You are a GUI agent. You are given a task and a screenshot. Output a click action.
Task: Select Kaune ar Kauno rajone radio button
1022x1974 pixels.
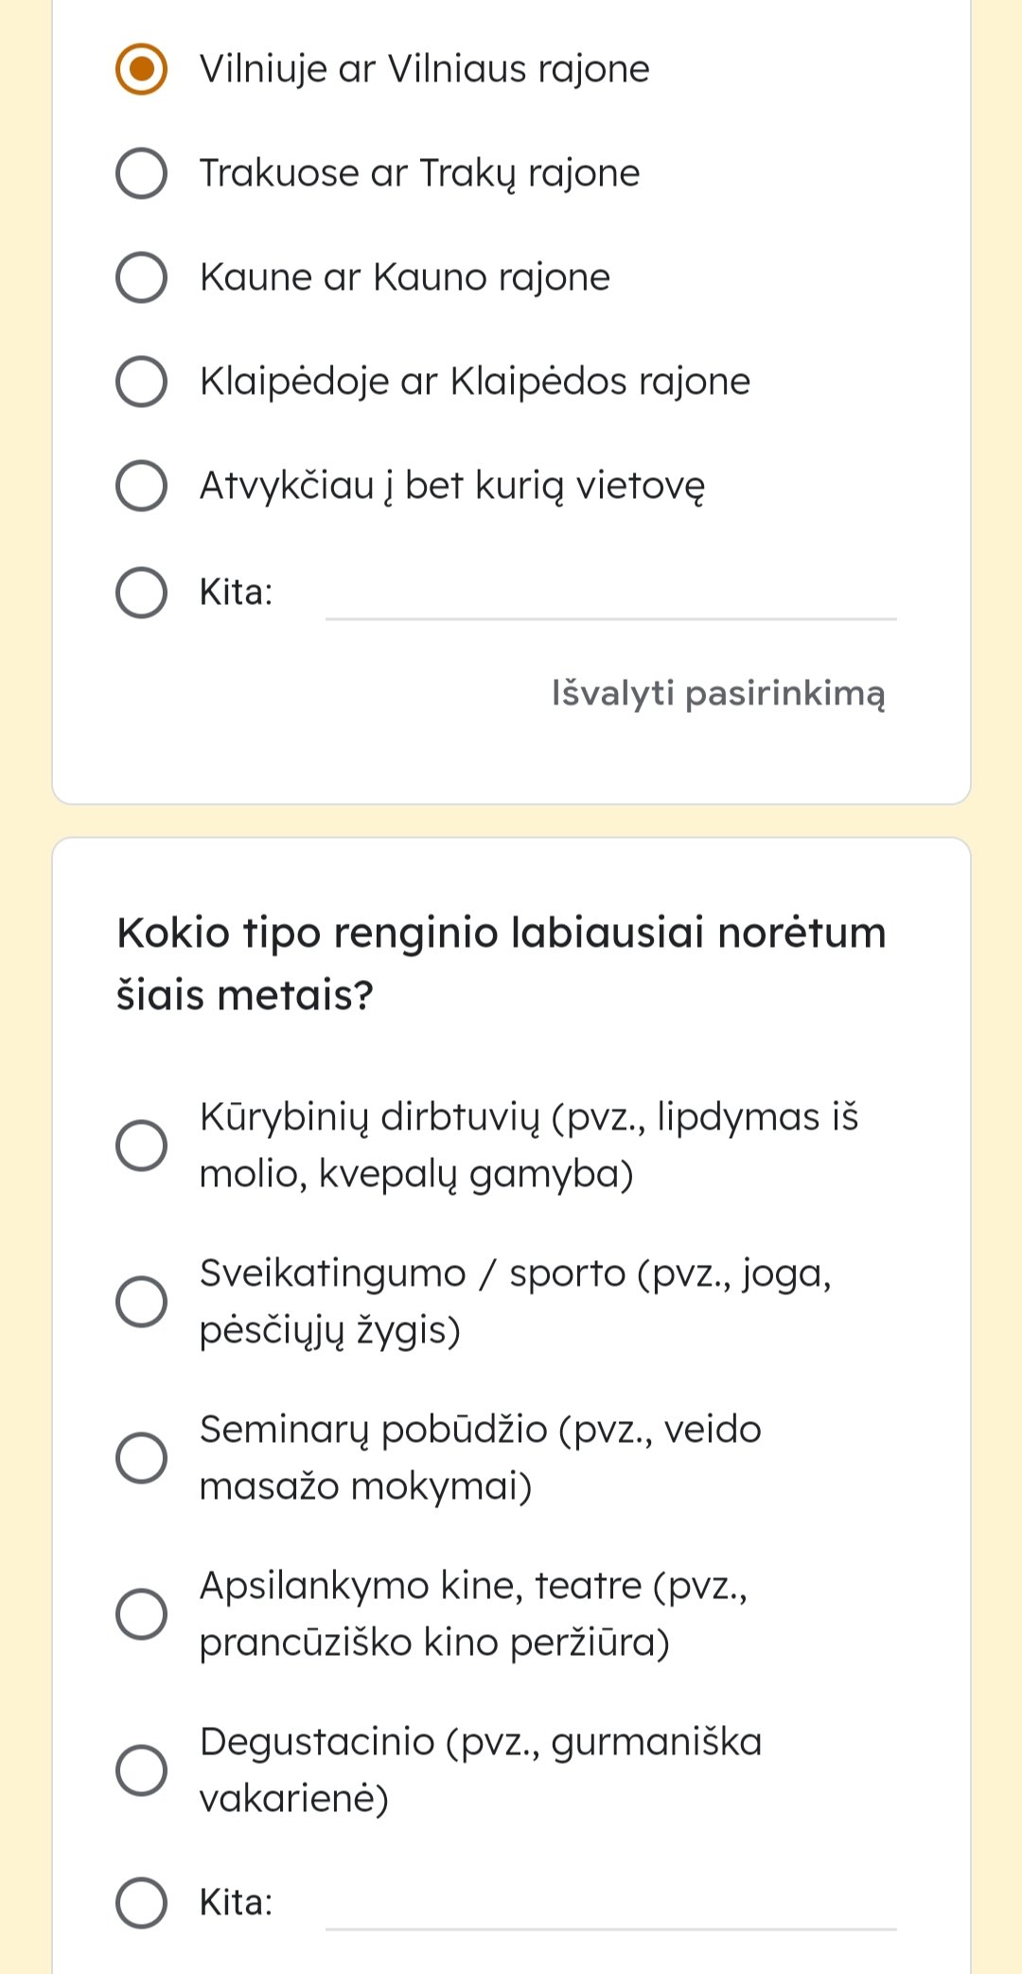[x=141, y=277]
